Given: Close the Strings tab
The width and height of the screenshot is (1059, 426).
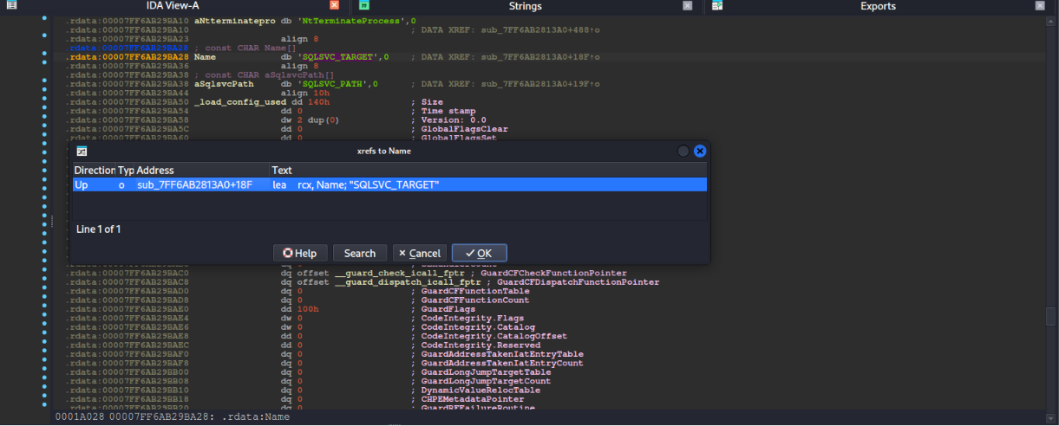Looking at the screenshot, I should [687, 5].
